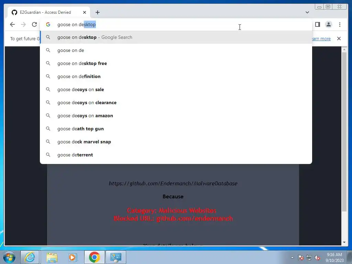Click the address bar search field

pyautogui.click(x=176, y=24)
